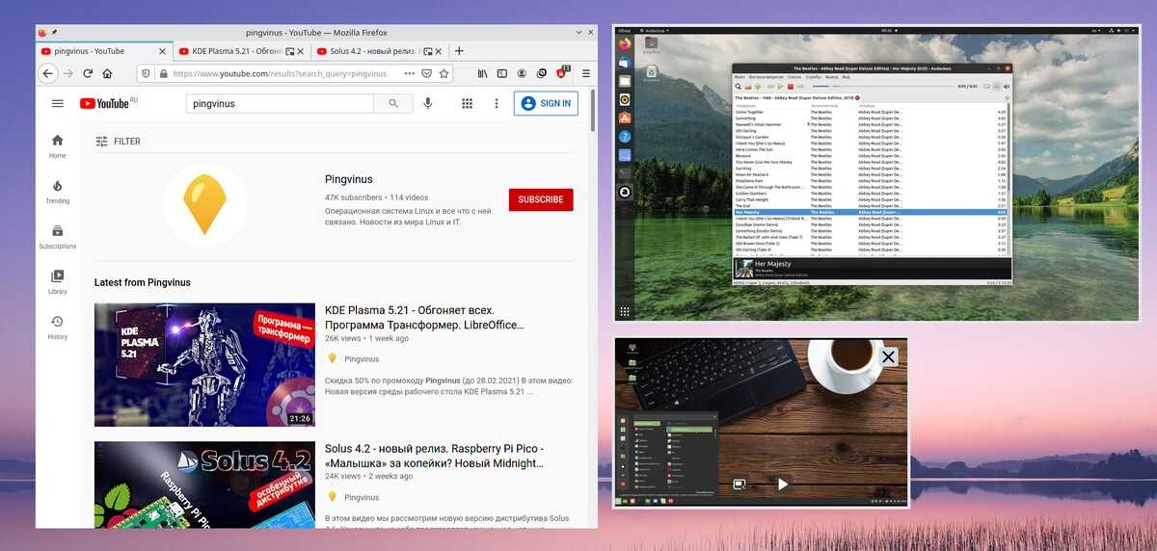Open Help in the Ubuntu dock
This screenshot has width=1157, height=551.
[x=625, y=137]
